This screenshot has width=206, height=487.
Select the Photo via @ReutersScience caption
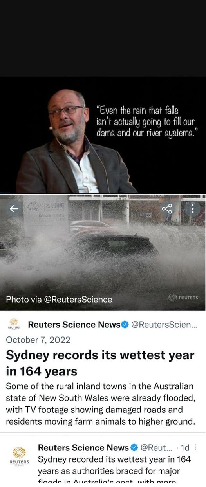tap(59, 300)
